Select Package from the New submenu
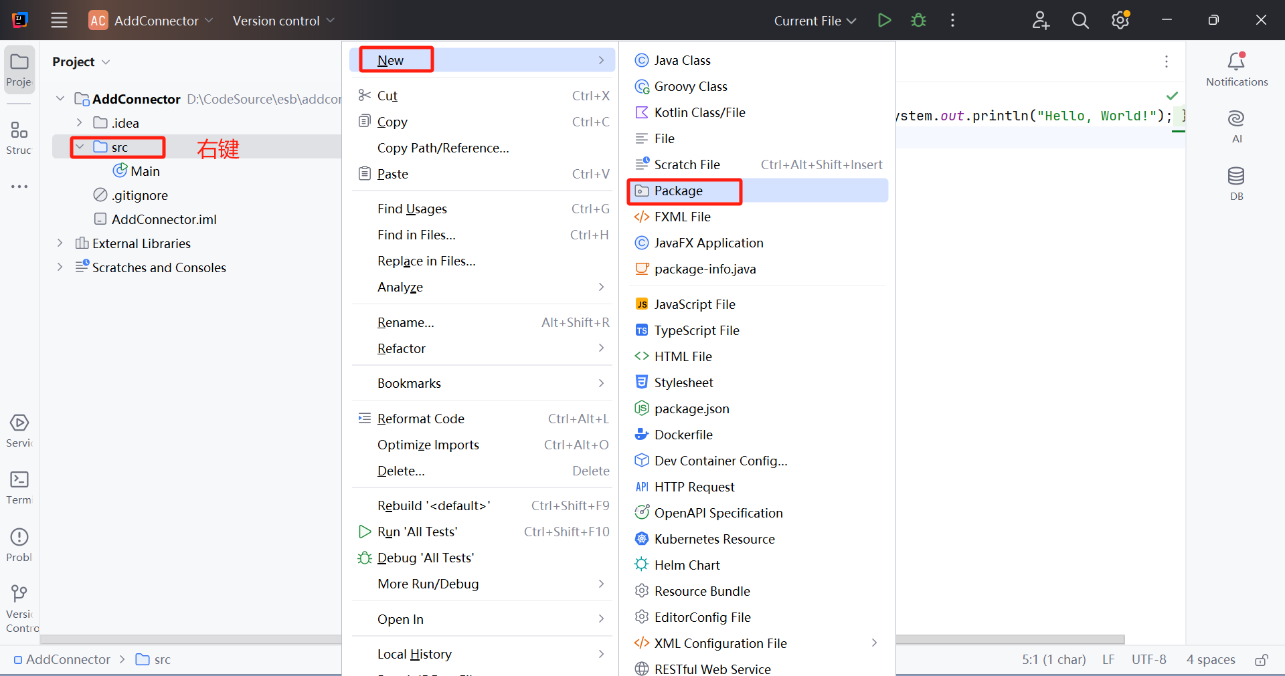Image resolution: width=1285 pixels, height=676 pixels. point(679,191)
